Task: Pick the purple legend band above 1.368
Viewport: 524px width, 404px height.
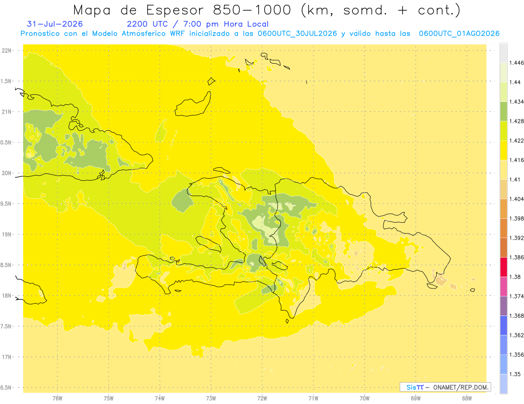Action: (x=503, y=306)
